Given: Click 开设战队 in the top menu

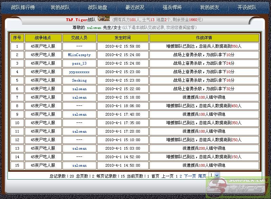Looking at the screenshot, I should click(x=247, y=7).
